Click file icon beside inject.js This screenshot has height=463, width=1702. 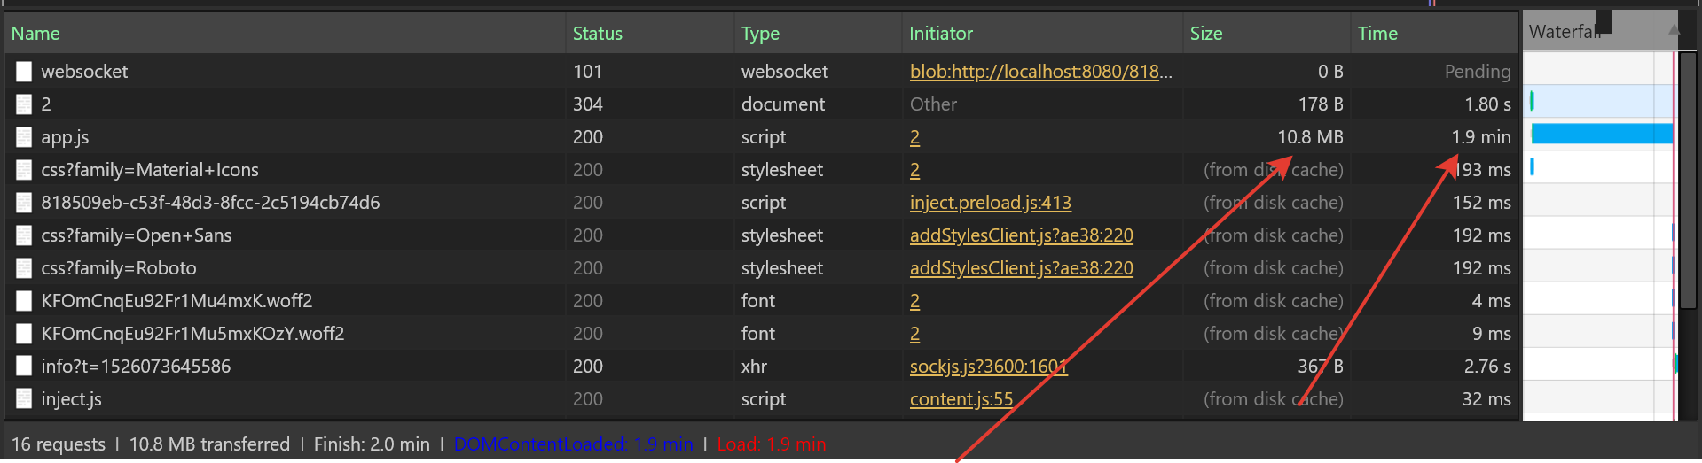[24, 399]
